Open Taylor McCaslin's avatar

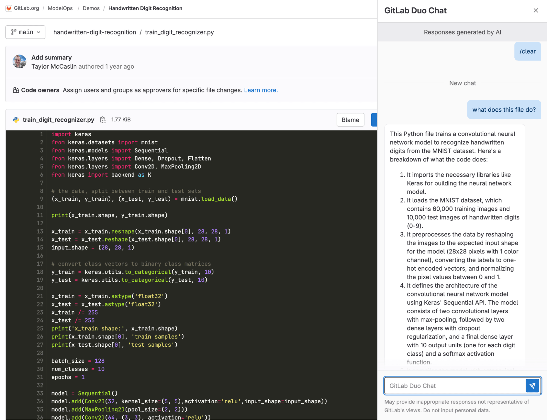(x=20, y=62)
